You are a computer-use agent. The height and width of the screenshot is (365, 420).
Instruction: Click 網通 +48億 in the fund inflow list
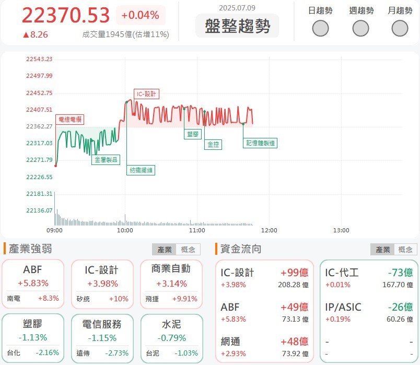tap(264, 347)
